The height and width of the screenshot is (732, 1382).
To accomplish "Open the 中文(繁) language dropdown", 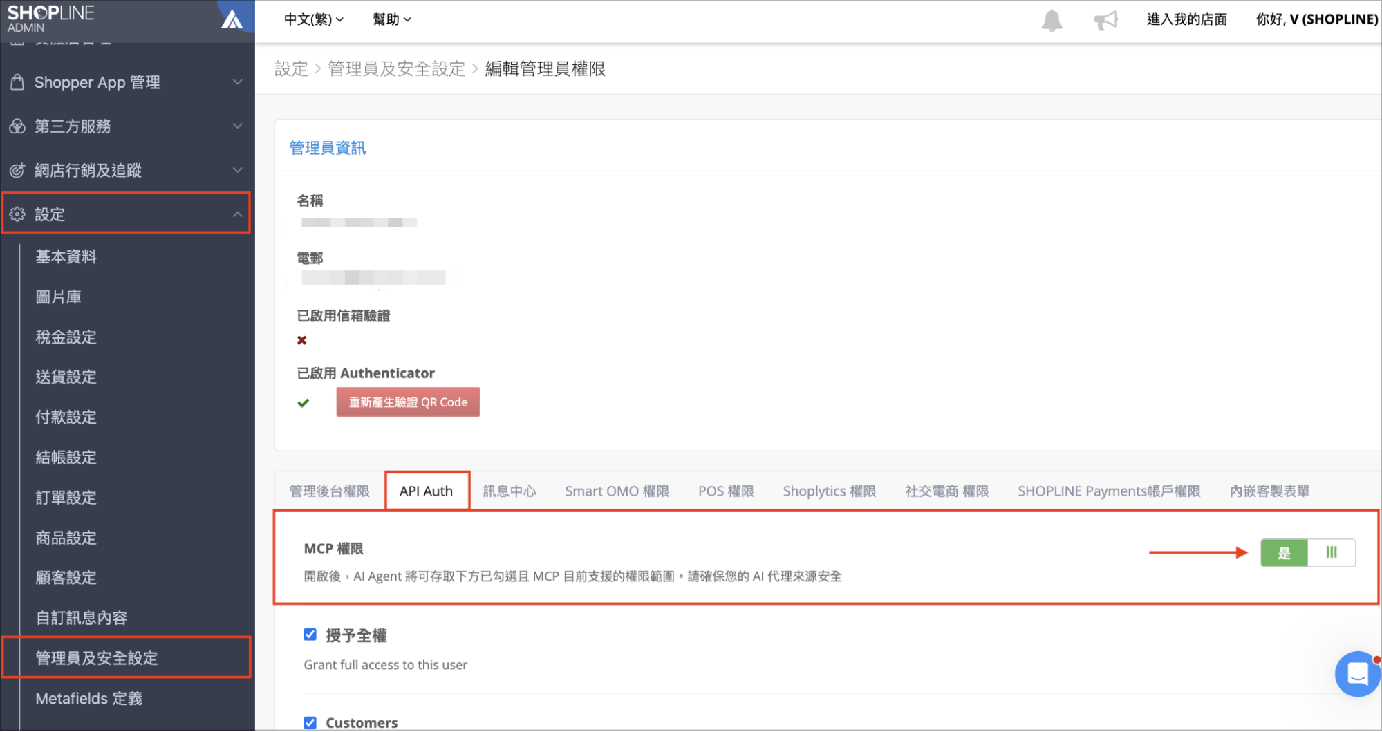I will 314,19.
